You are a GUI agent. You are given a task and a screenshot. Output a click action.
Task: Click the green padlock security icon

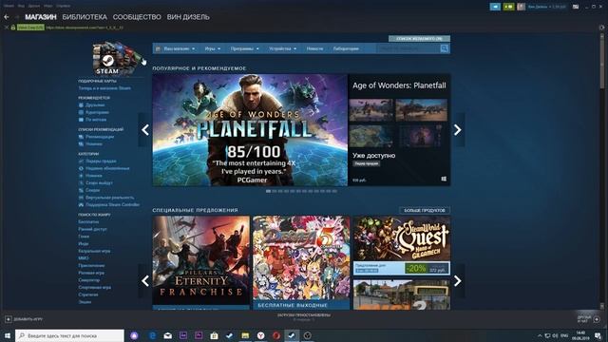[12, 28]
